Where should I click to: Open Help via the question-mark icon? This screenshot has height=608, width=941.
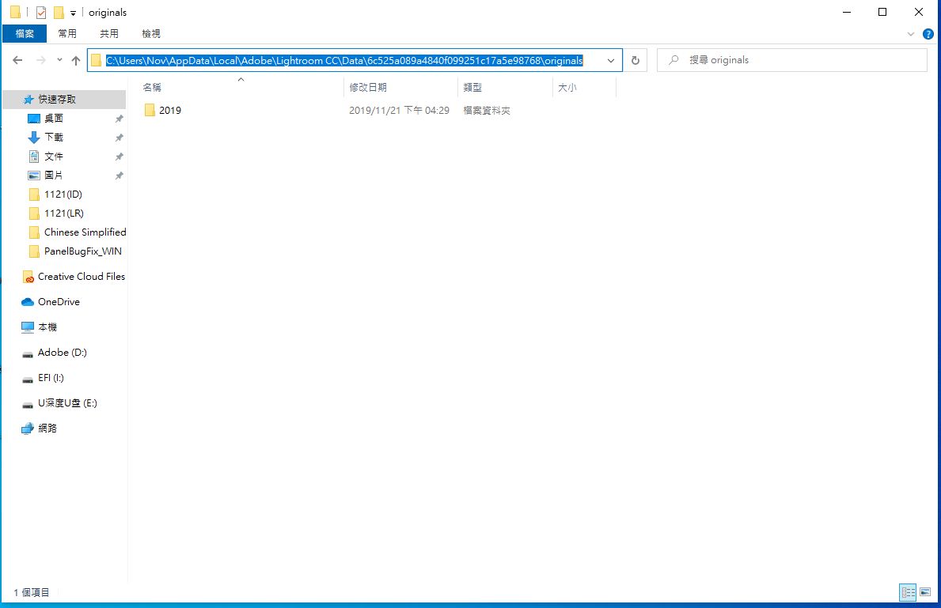click(x=927, y=33)
